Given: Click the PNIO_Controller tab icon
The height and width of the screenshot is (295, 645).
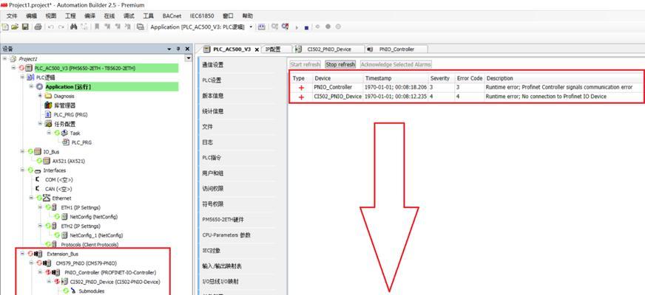Looking at the screenshot, I should pos(370,49).
